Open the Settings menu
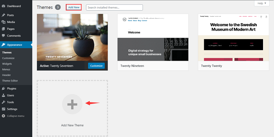Image resolution: width=274 pixels, height=137 pixels. click(16, 109)
